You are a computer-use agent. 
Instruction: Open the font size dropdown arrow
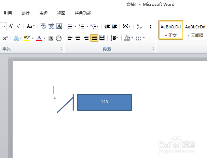pyautogui.click(x=4, y=26)
